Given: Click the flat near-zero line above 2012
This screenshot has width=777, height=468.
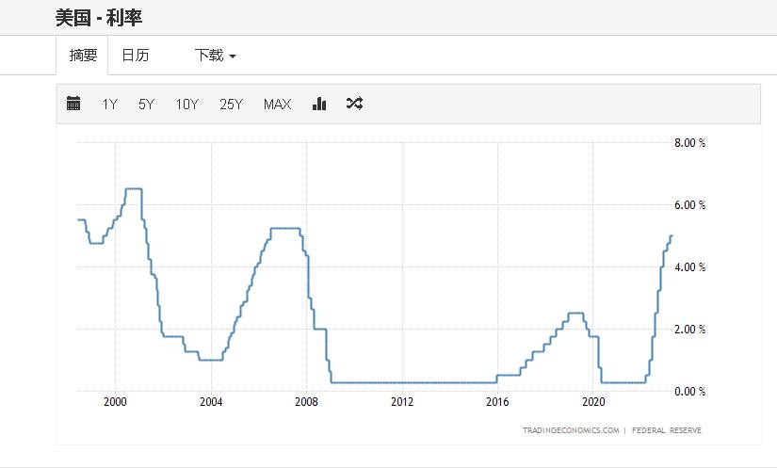Looking at the screenshot, I should [402, 382].
